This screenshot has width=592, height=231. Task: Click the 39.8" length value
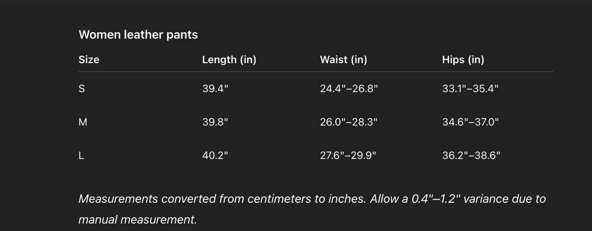pyautogui.click(x=215, y=122)
